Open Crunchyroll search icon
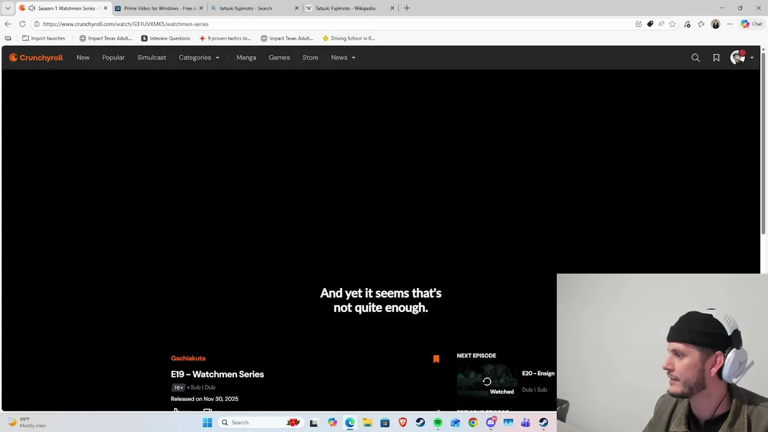768x432 pixels. click(695, 58)
